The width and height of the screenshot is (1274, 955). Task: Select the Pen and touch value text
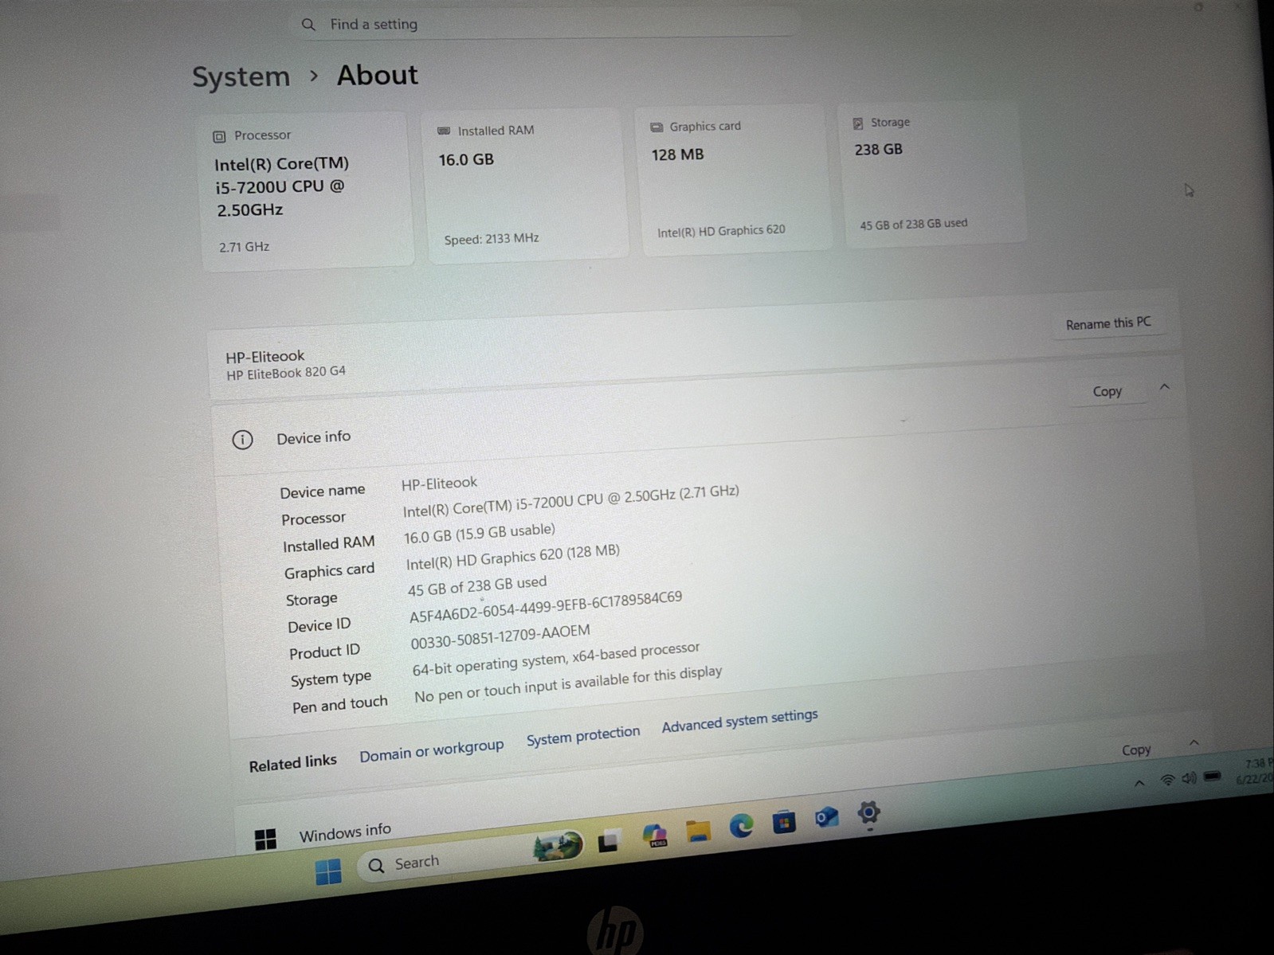(568, 684)
